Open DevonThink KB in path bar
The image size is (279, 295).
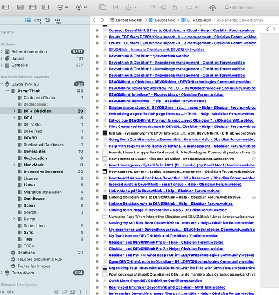[126, 20]
